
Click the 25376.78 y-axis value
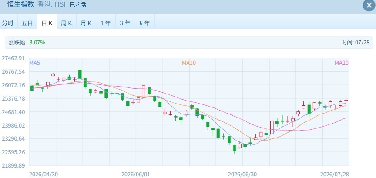pyautogui.click(x=13, y=99)
